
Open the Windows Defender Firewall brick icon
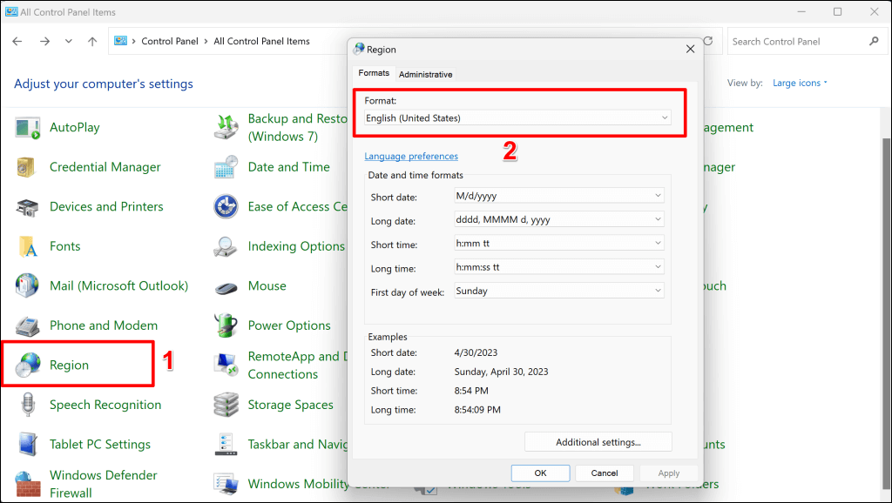(x=27, y=484)
